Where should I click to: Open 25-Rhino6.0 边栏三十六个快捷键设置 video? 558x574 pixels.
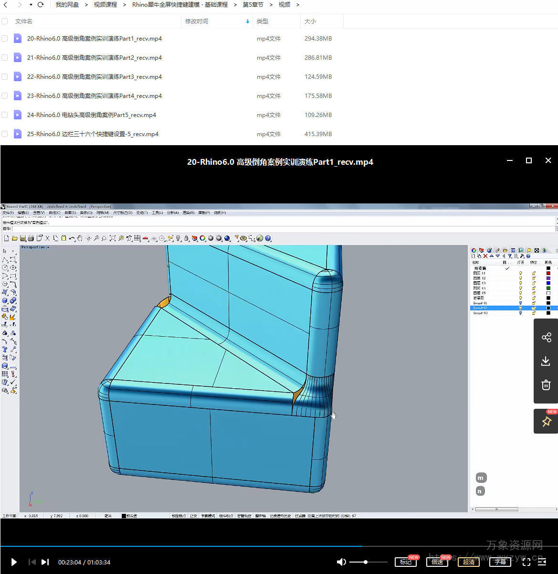click(93, 134)
